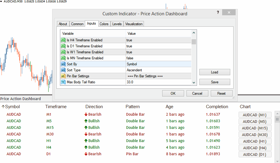This screenshot has height=163, width=280.
Task: Open the Visualization tab
Action: [x=134, y=24]
